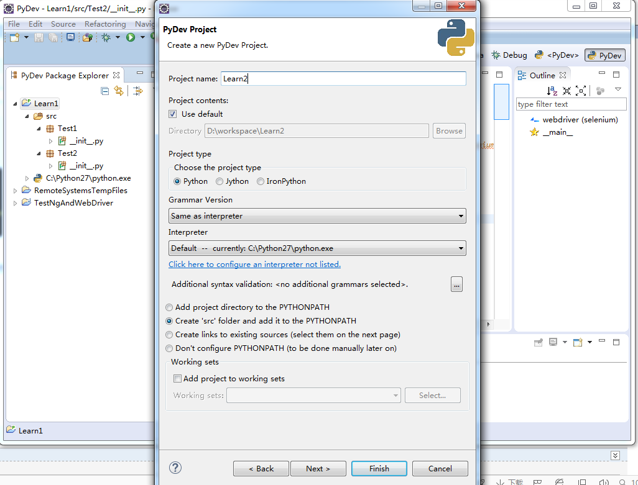Open the Grammar Version dropdown
The width and height of the screenshot is (638, 485).
317,216
